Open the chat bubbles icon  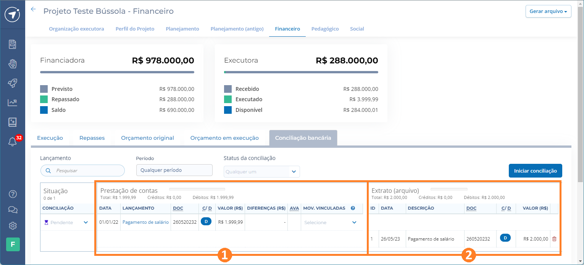coord(13,210)
